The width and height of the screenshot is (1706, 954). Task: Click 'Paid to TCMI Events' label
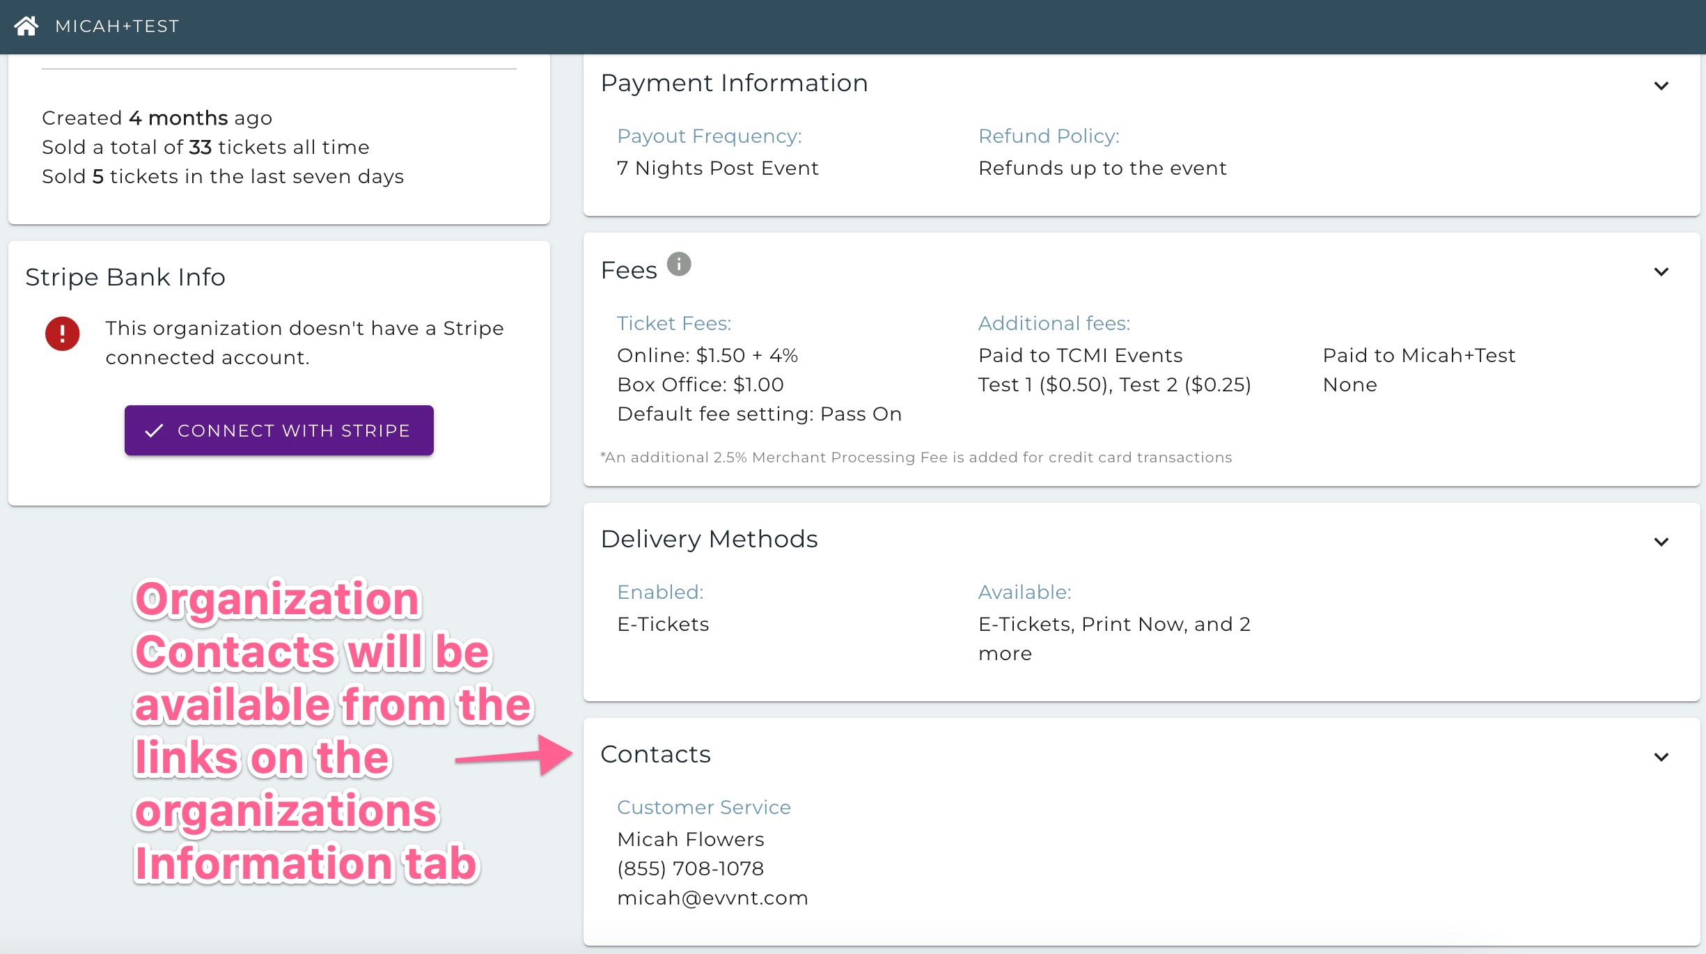click(1081, 355)
